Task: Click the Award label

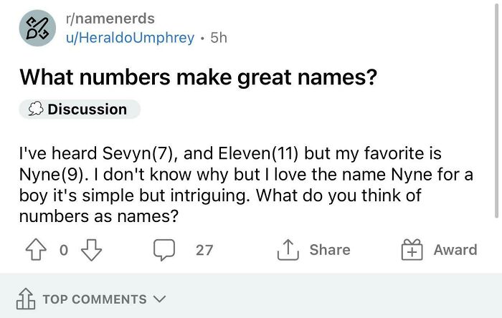Action: [455, 250]
